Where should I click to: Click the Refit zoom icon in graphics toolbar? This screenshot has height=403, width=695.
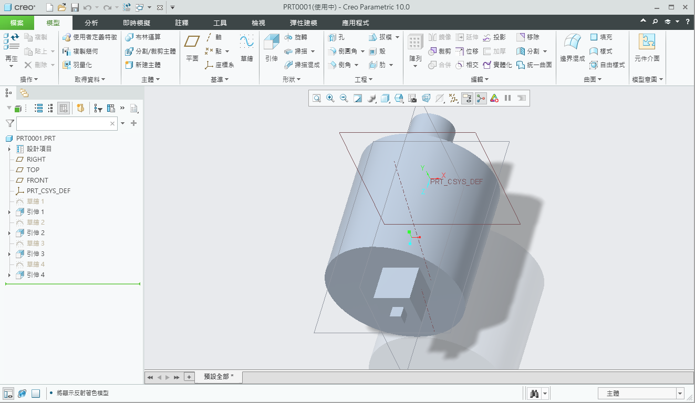[317, 98]
